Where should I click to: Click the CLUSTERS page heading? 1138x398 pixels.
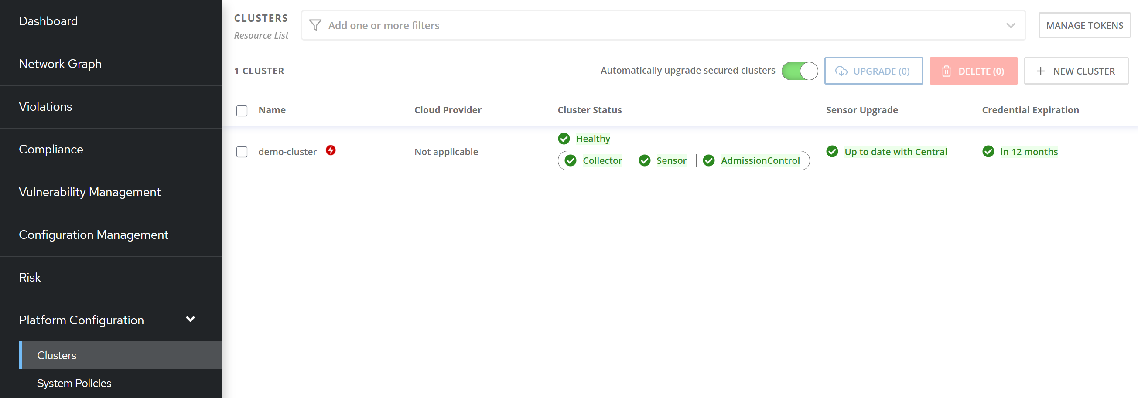pos(261,18)
